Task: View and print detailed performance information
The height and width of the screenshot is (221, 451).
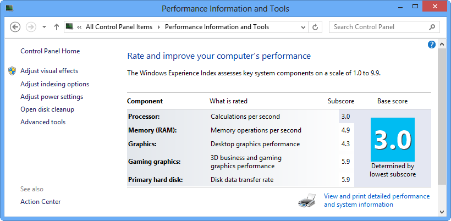Action: [x=377, y=200]
